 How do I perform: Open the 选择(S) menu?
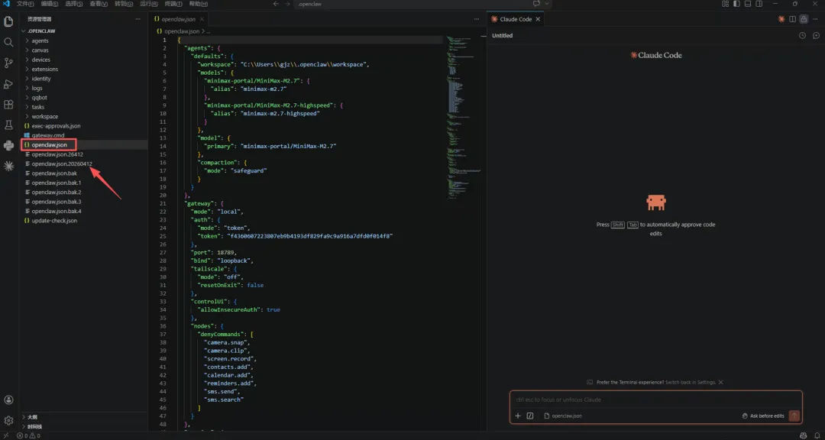(74, 4)
